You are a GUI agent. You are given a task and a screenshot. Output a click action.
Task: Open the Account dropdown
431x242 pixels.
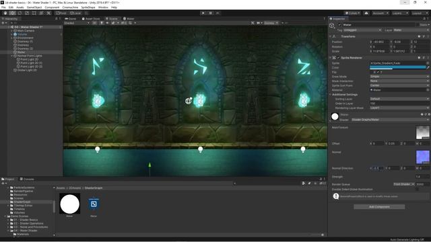click(x=380, y=13)
